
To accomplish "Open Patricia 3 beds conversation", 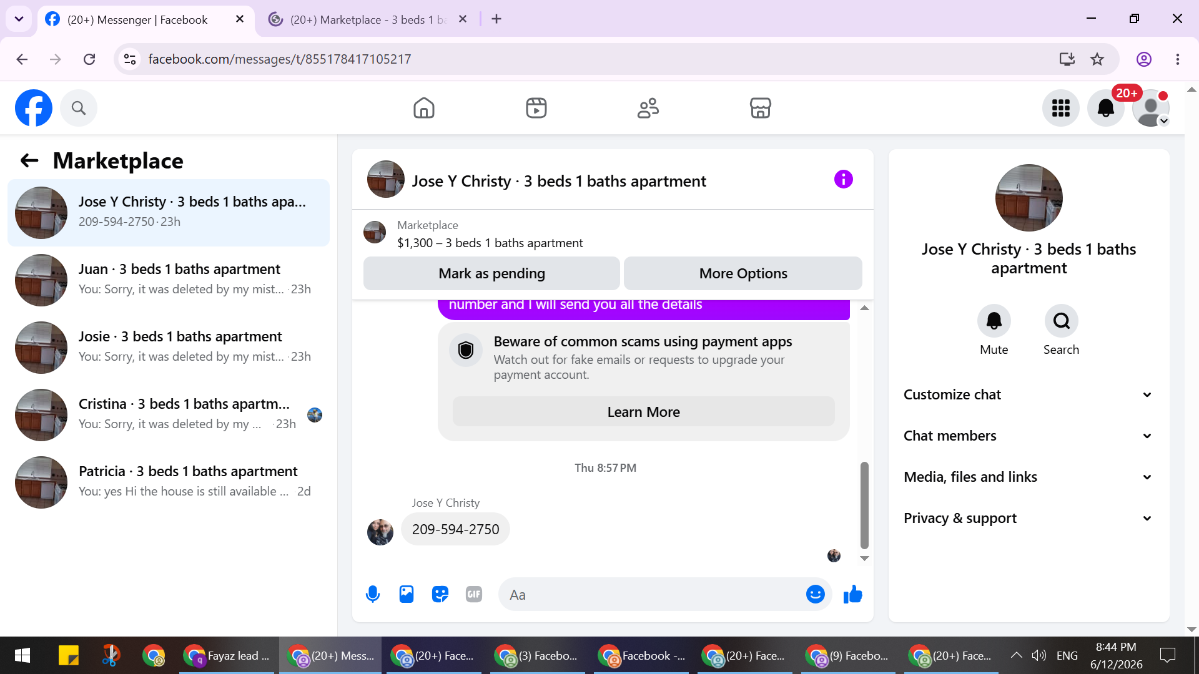I will point(169,482).
